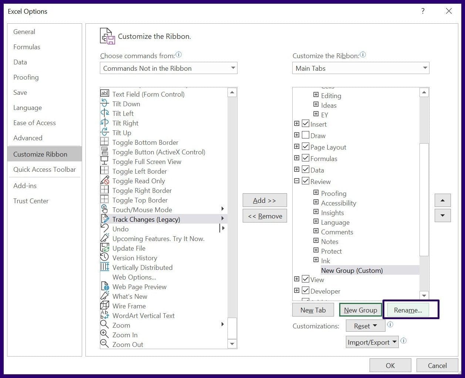Screen dimensions: 465x378
Task: Uncheck the Developer tab checkbox
Action: 306,291
